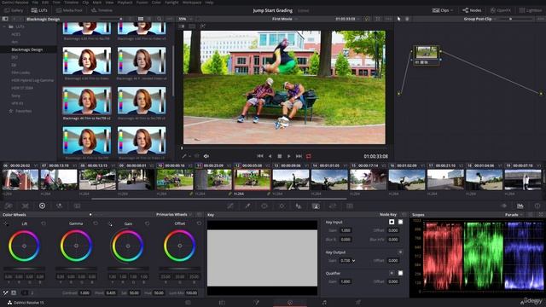This screenshot has height=307, width=546.
Task: Click the LUT browser search icon
Action: (160, 19)
